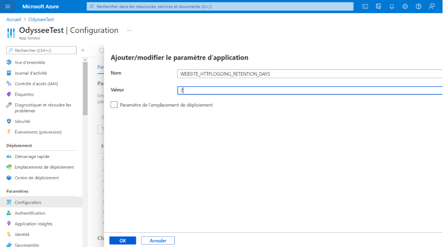Click the global Azure search box
The image size is (444, 248).
[x=220, y=7]
